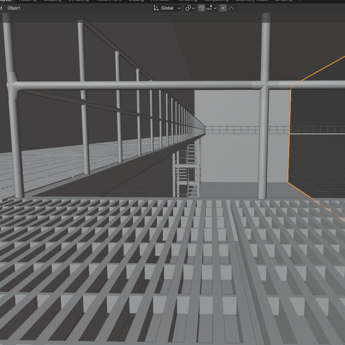The width and height of the screenshot is (345, 345).
Task: Switch to the Compositing workspace tab
Action: point(216,1)
